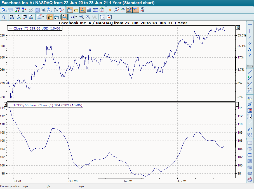Image resolution: width=254 pixels, height=189 pixels.
Task: Click the Zoom In magnifier icon
Action: [88, 17]
